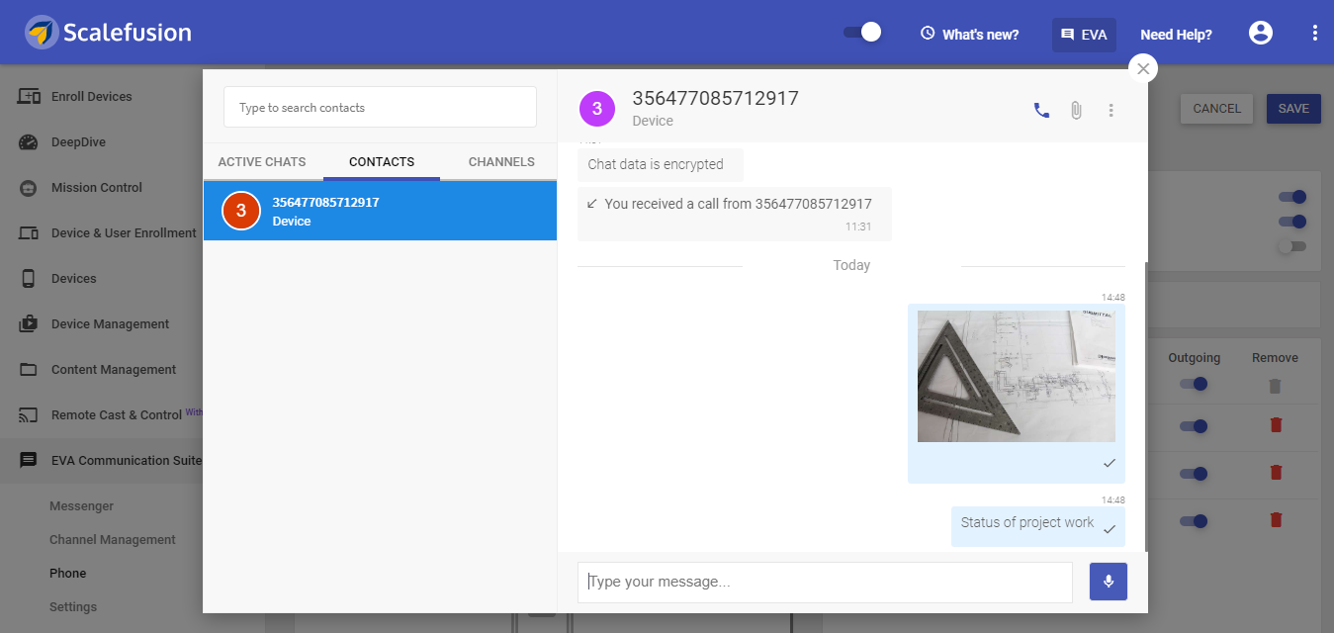The width and height of the screenshot is (1334, 633).
Task: Switch to the CHANNELS tab
Action: (500, 161)
